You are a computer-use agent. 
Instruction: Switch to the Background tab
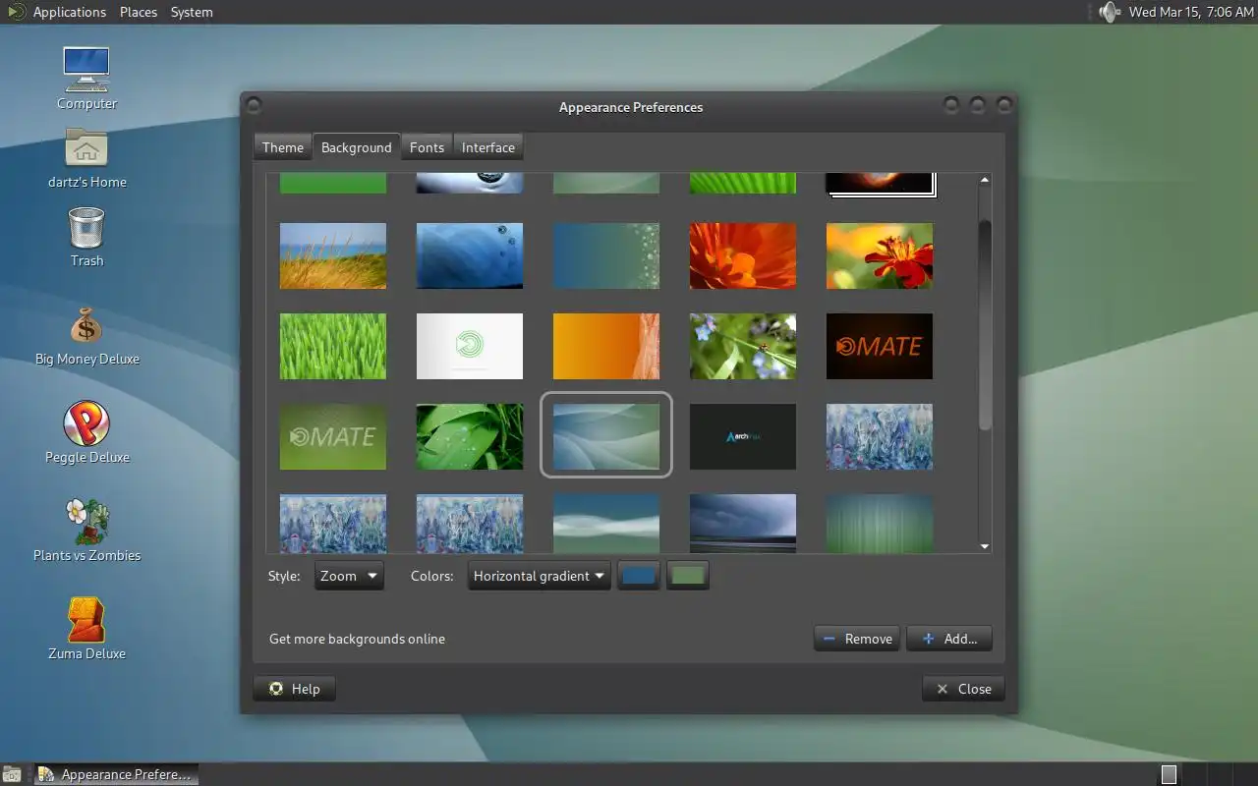(356, 147)
